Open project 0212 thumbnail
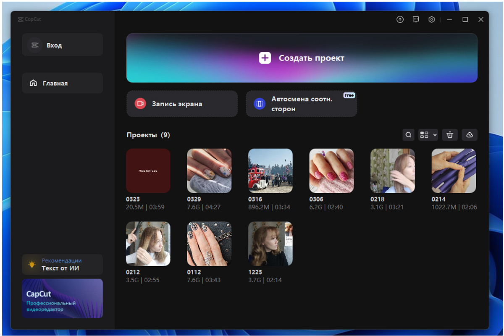504x336 pixels. point(148,244)
